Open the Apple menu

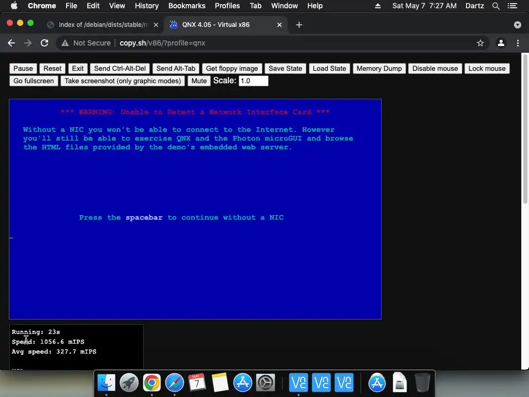(x=14, y=6)
